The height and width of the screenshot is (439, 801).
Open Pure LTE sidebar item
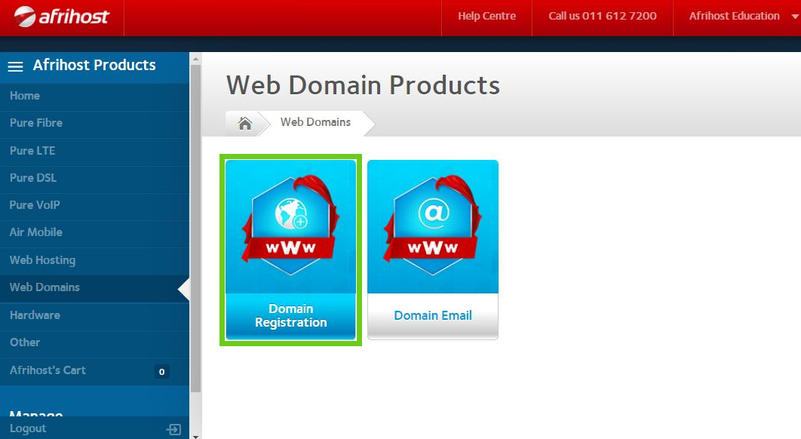click(32, 151)
